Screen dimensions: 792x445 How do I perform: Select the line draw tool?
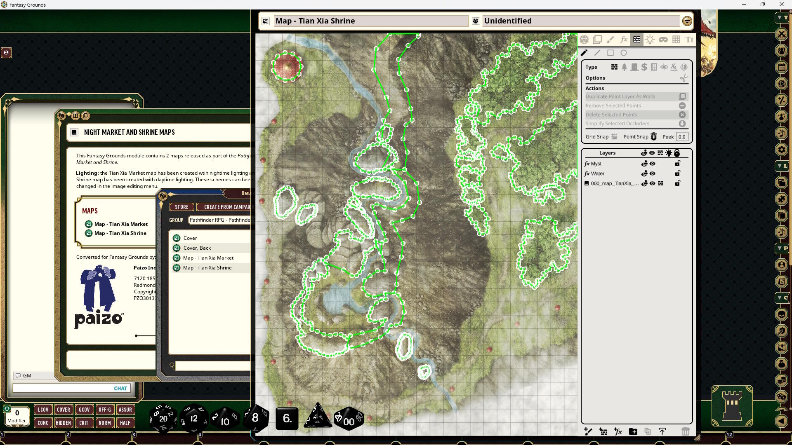597,53
